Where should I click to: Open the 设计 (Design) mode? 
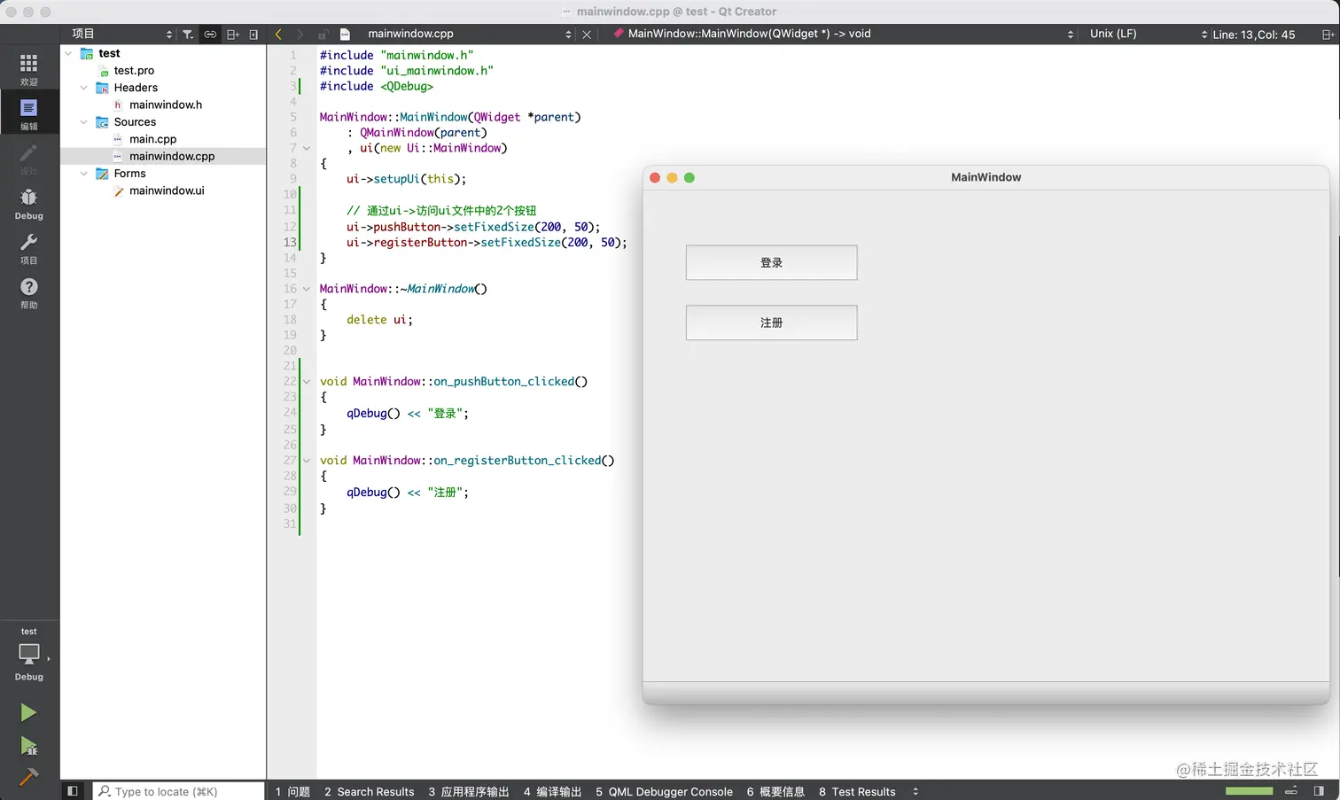28,159
